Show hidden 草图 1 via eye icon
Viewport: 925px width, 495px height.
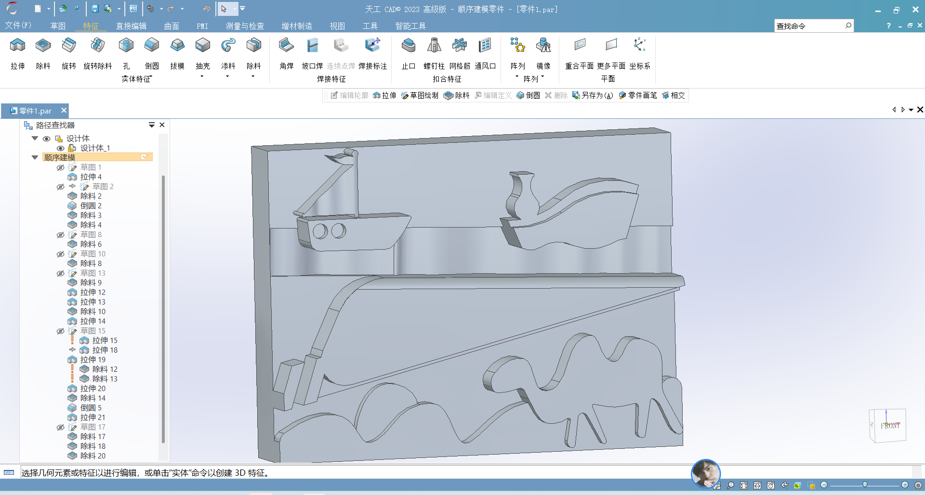(60, 167)
